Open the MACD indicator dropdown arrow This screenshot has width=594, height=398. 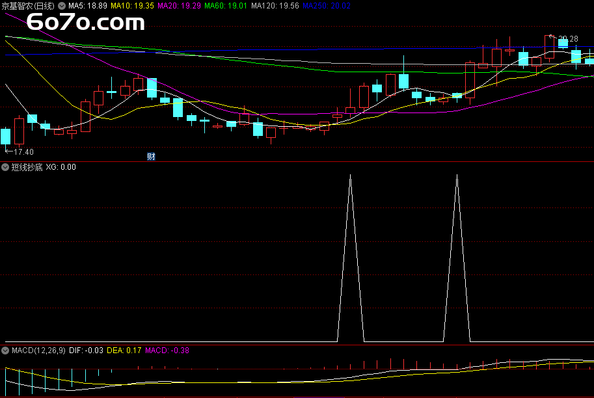(5, 351)
